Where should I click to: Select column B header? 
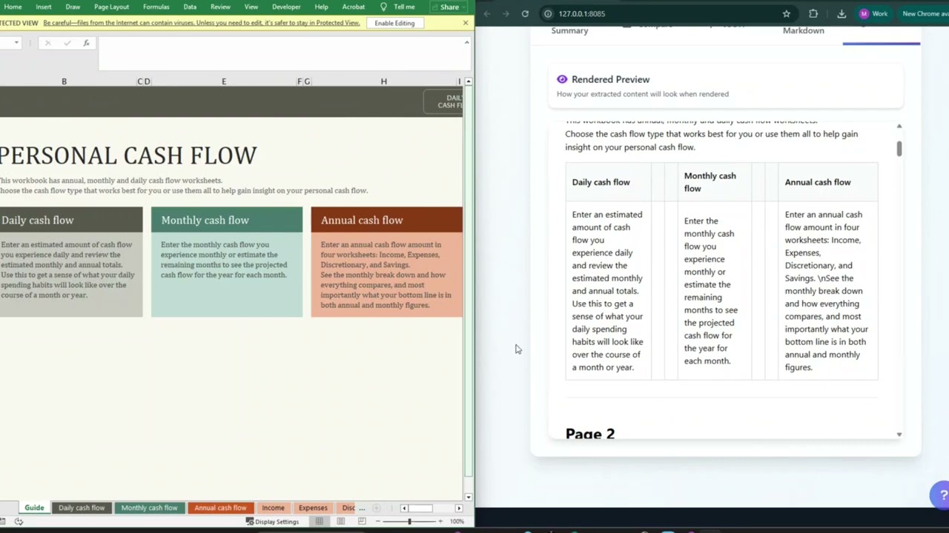pyautogui.click(x=64, y=81)
